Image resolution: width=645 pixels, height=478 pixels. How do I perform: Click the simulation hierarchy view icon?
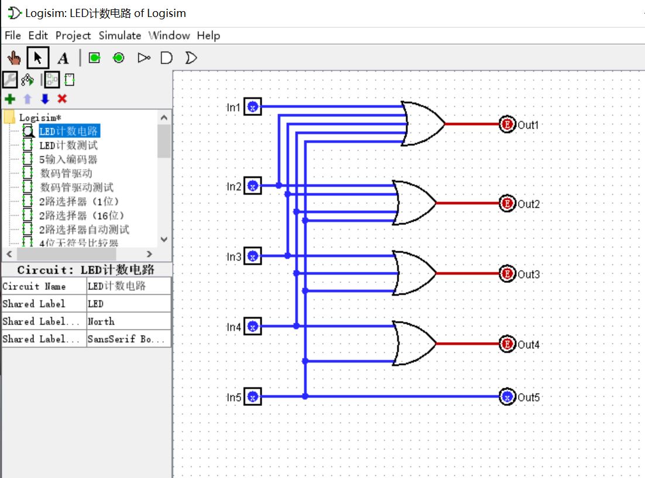pyautogui.click(x=26, y=79)
